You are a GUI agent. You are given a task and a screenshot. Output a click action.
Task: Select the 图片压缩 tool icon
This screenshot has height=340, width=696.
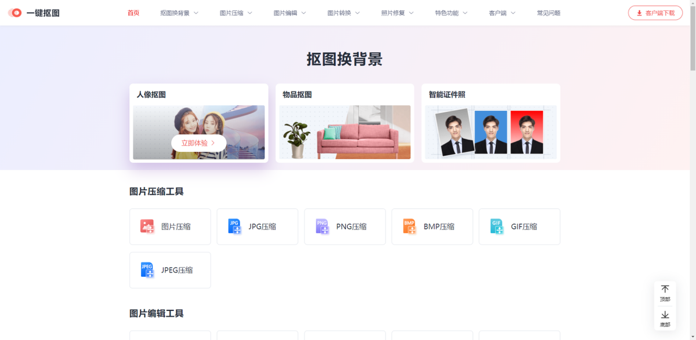tap(147, 226)
